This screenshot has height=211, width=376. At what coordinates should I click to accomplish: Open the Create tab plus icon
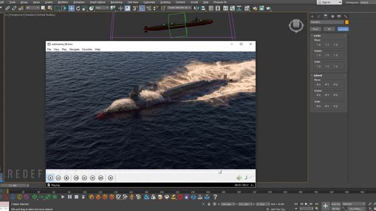[312, 16]
